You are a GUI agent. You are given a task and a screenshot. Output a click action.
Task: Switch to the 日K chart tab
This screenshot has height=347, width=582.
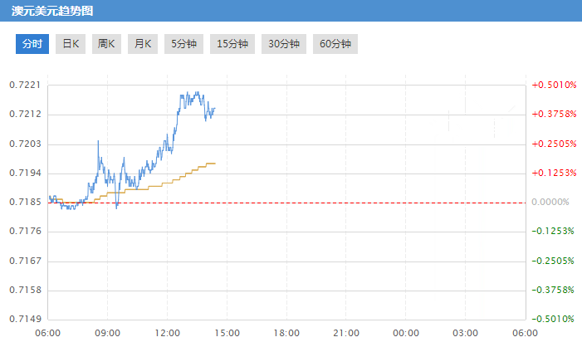coord(70,44)
